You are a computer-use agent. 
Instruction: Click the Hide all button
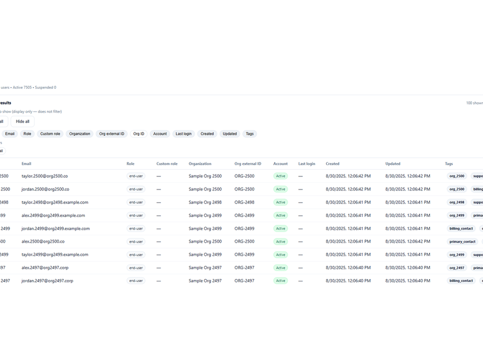[x=23, y=122]
